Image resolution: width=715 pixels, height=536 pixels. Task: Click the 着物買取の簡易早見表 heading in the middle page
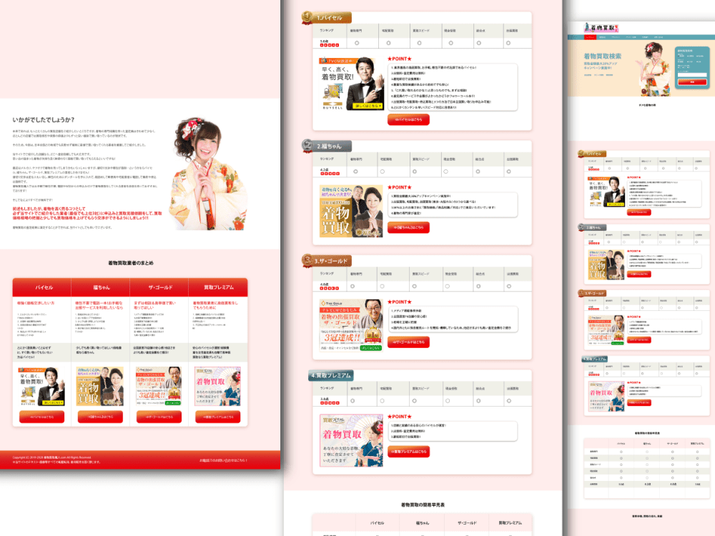click(x=423, y=505)
